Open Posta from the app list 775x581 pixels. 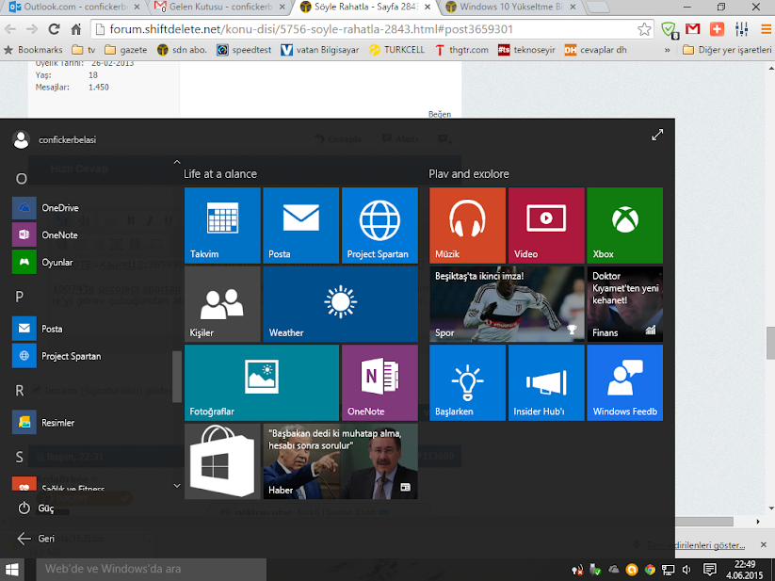coord(91,329)
